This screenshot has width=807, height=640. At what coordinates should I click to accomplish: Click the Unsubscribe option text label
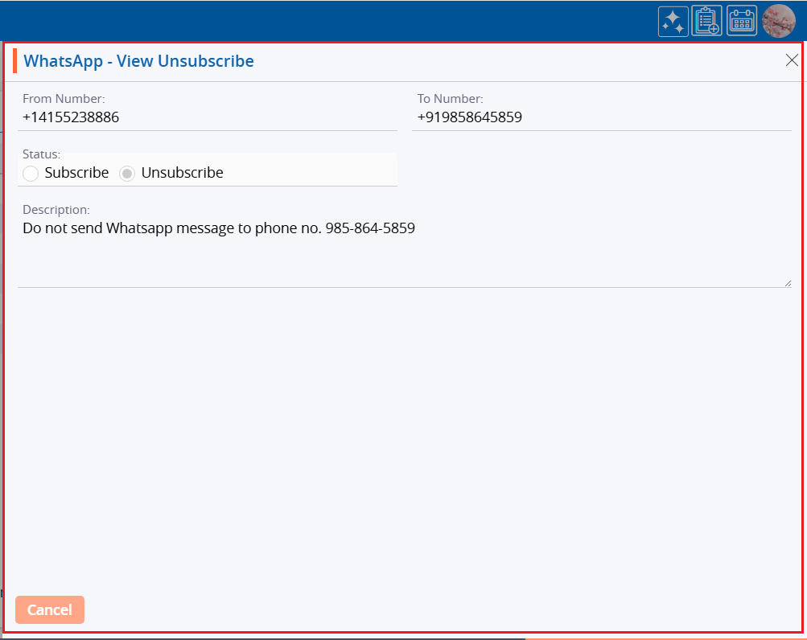[182, 173]
